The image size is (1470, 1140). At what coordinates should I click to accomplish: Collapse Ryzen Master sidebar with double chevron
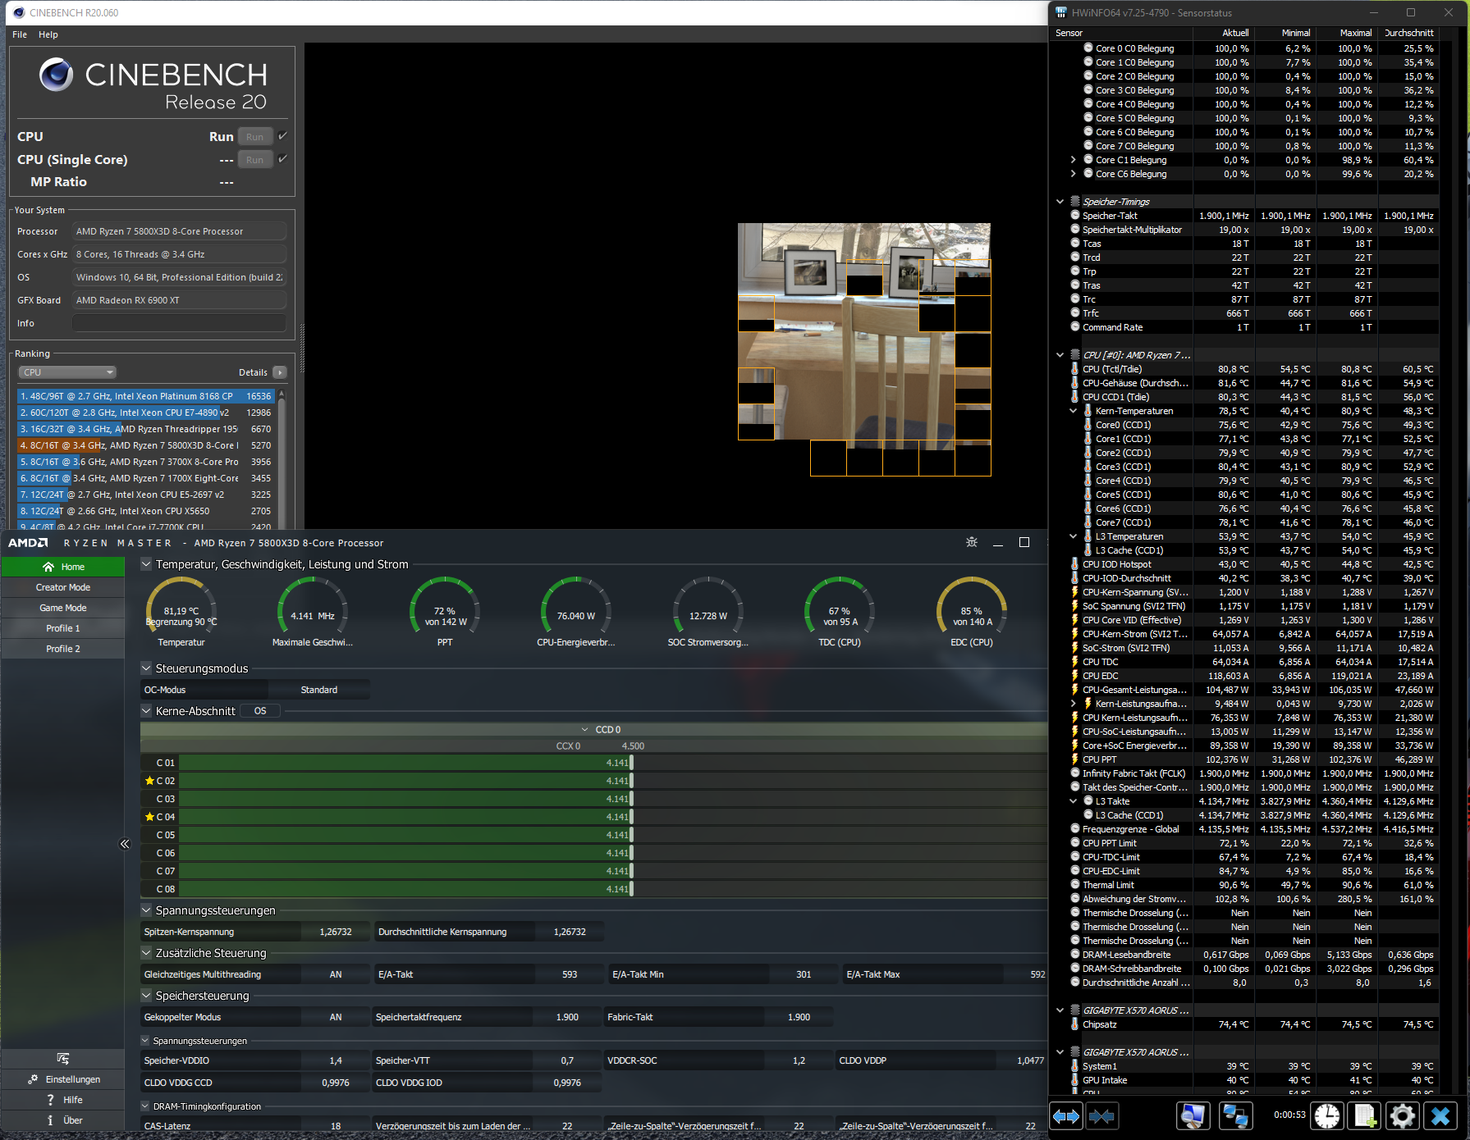[125, 843]
